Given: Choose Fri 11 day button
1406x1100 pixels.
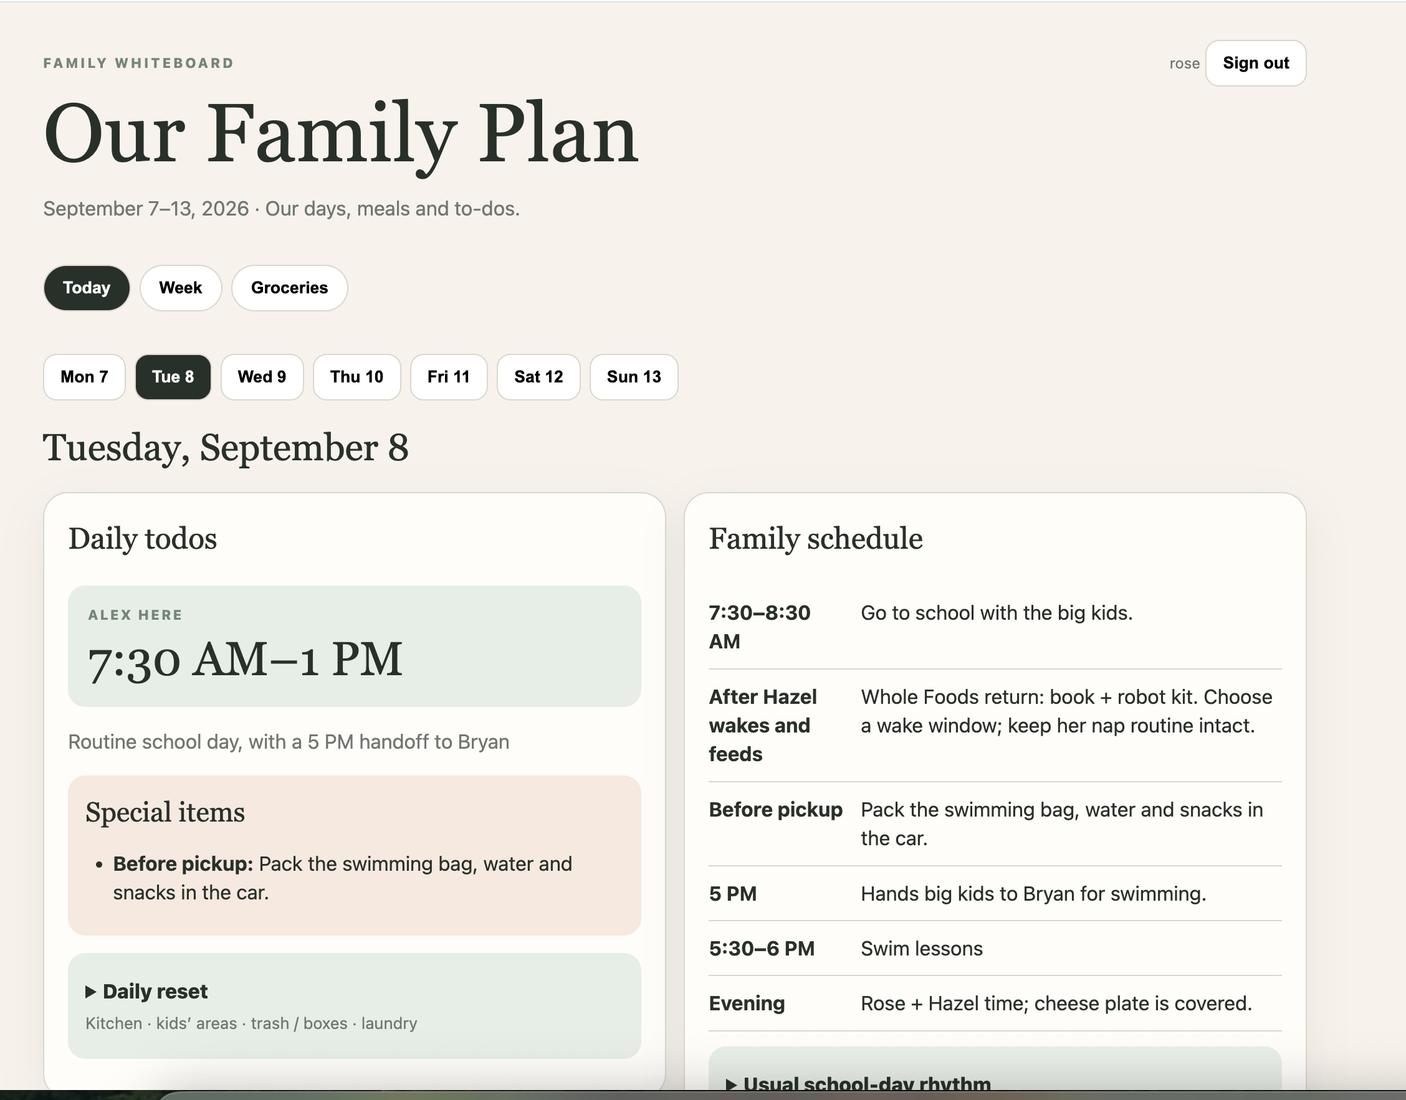Looking at the screenshot, I should (x=449, y=377).
